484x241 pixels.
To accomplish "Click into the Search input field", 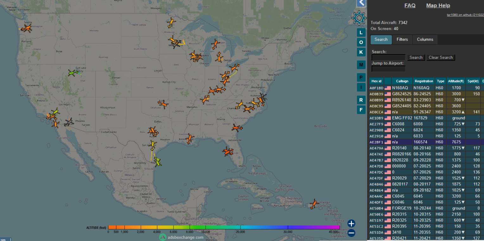I will coord(388,57).
